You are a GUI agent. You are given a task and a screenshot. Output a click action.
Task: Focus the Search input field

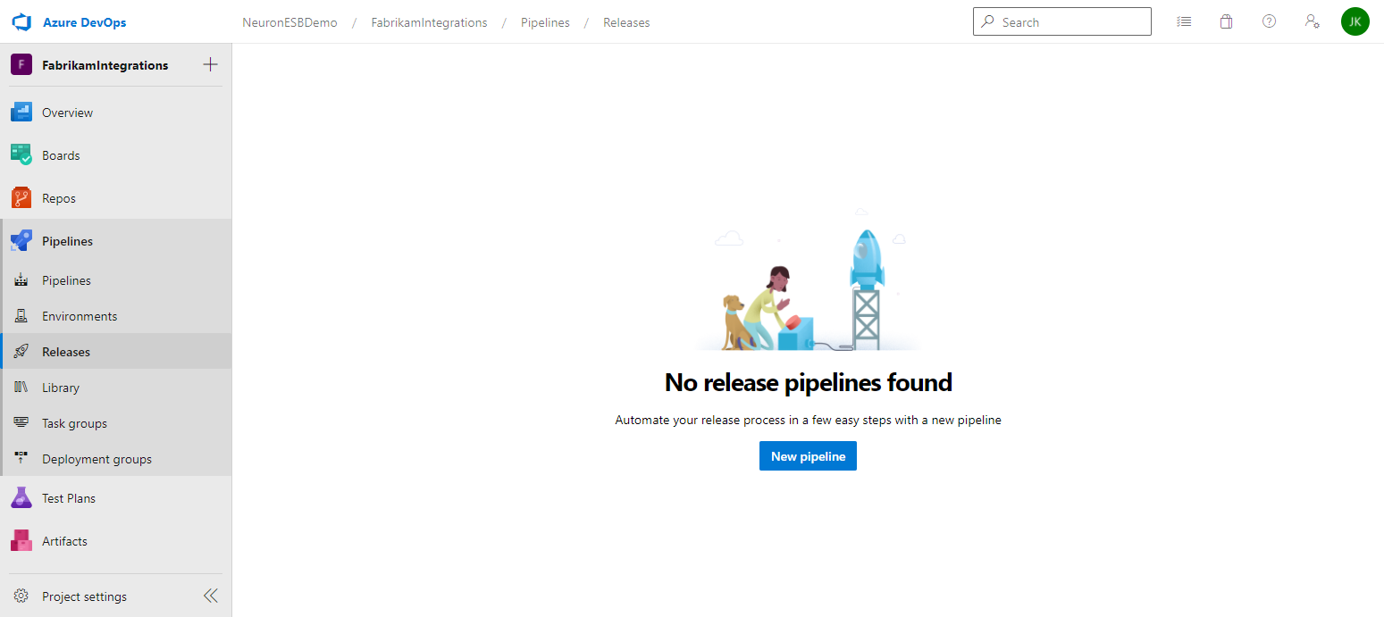pos(1061,22)
